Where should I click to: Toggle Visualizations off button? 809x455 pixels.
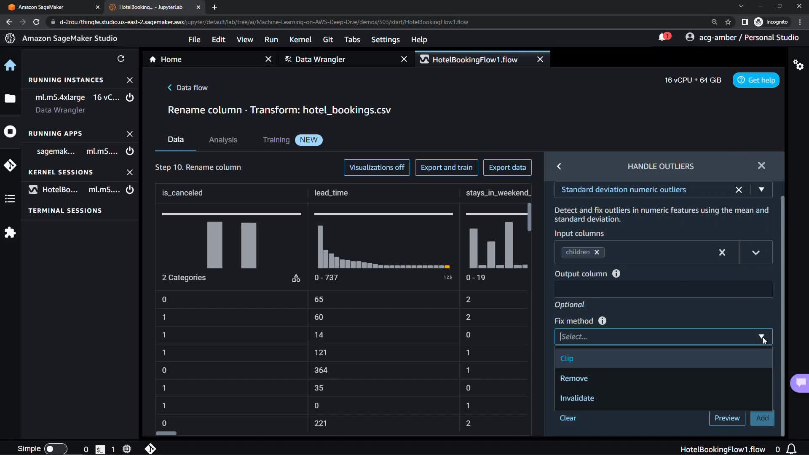tap(377, 167)
